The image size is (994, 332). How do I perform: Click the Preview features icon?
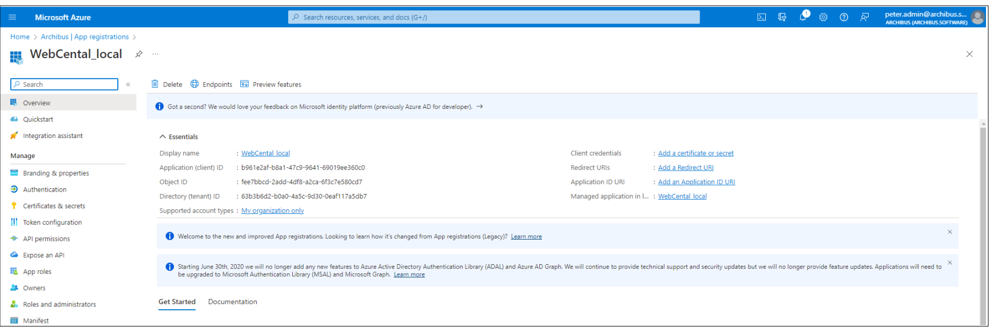[245, 84]
